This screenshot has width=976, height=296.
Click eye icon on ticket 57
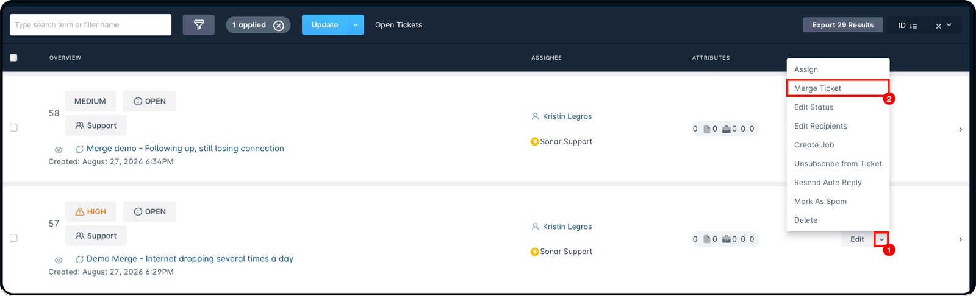coord(59,260)
